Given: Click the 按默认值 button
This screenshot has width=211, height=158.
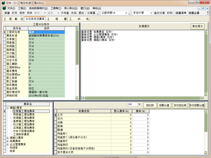Looking at the screenshot, I should [164, 105].
